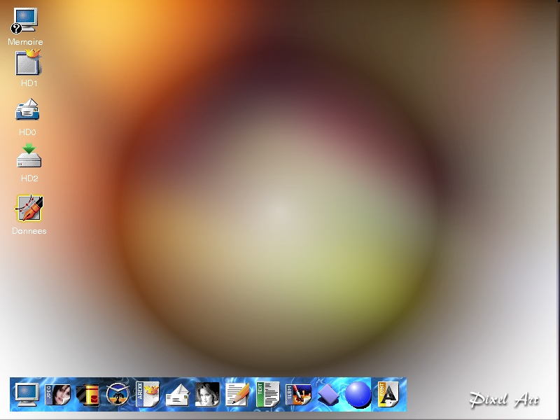
Task: Select the purple diamond icon in the dock
Action: coord(328,395)
